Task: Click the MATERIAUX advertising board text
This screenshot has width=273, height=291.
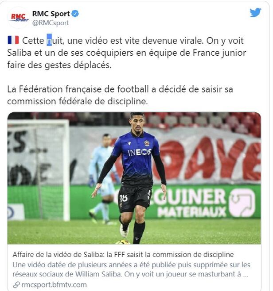Action: click(x=191, y=212)
